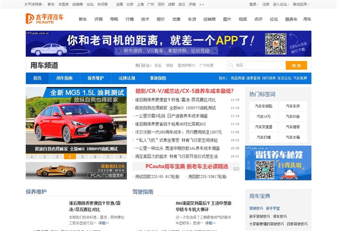The height and width of the screenshot is (231, 337).
Task: Click the magnifier icon in search box
Action: click(231, 65)
